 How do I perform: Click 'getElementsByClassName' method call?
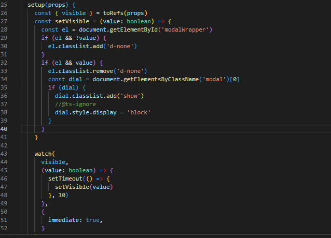(161, 79)
